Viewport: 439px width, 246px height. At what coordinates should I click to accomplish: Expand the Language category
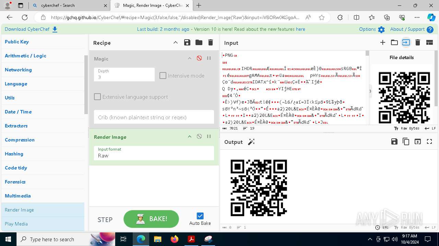(x=43, y=84)
